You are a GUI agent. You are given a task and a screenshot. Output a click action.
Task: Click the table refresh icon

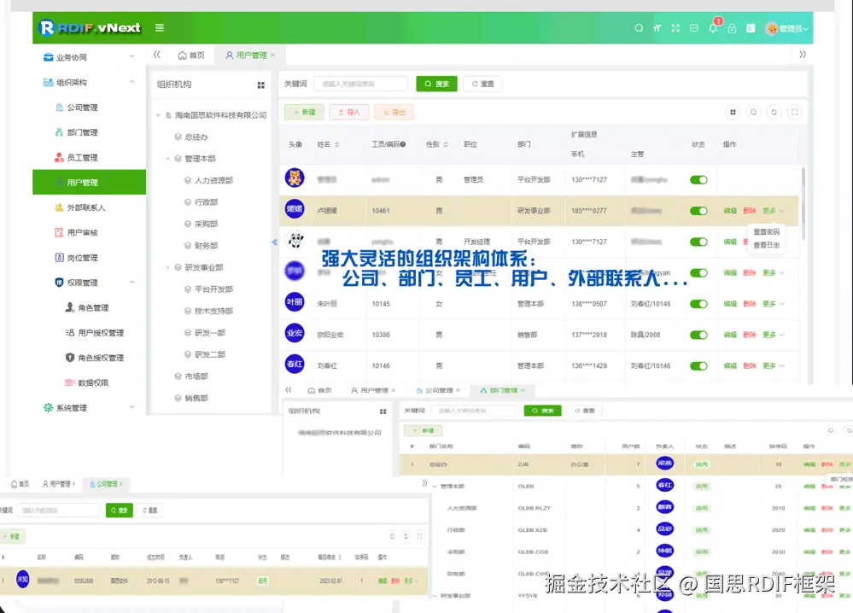(x=774, y=112)
